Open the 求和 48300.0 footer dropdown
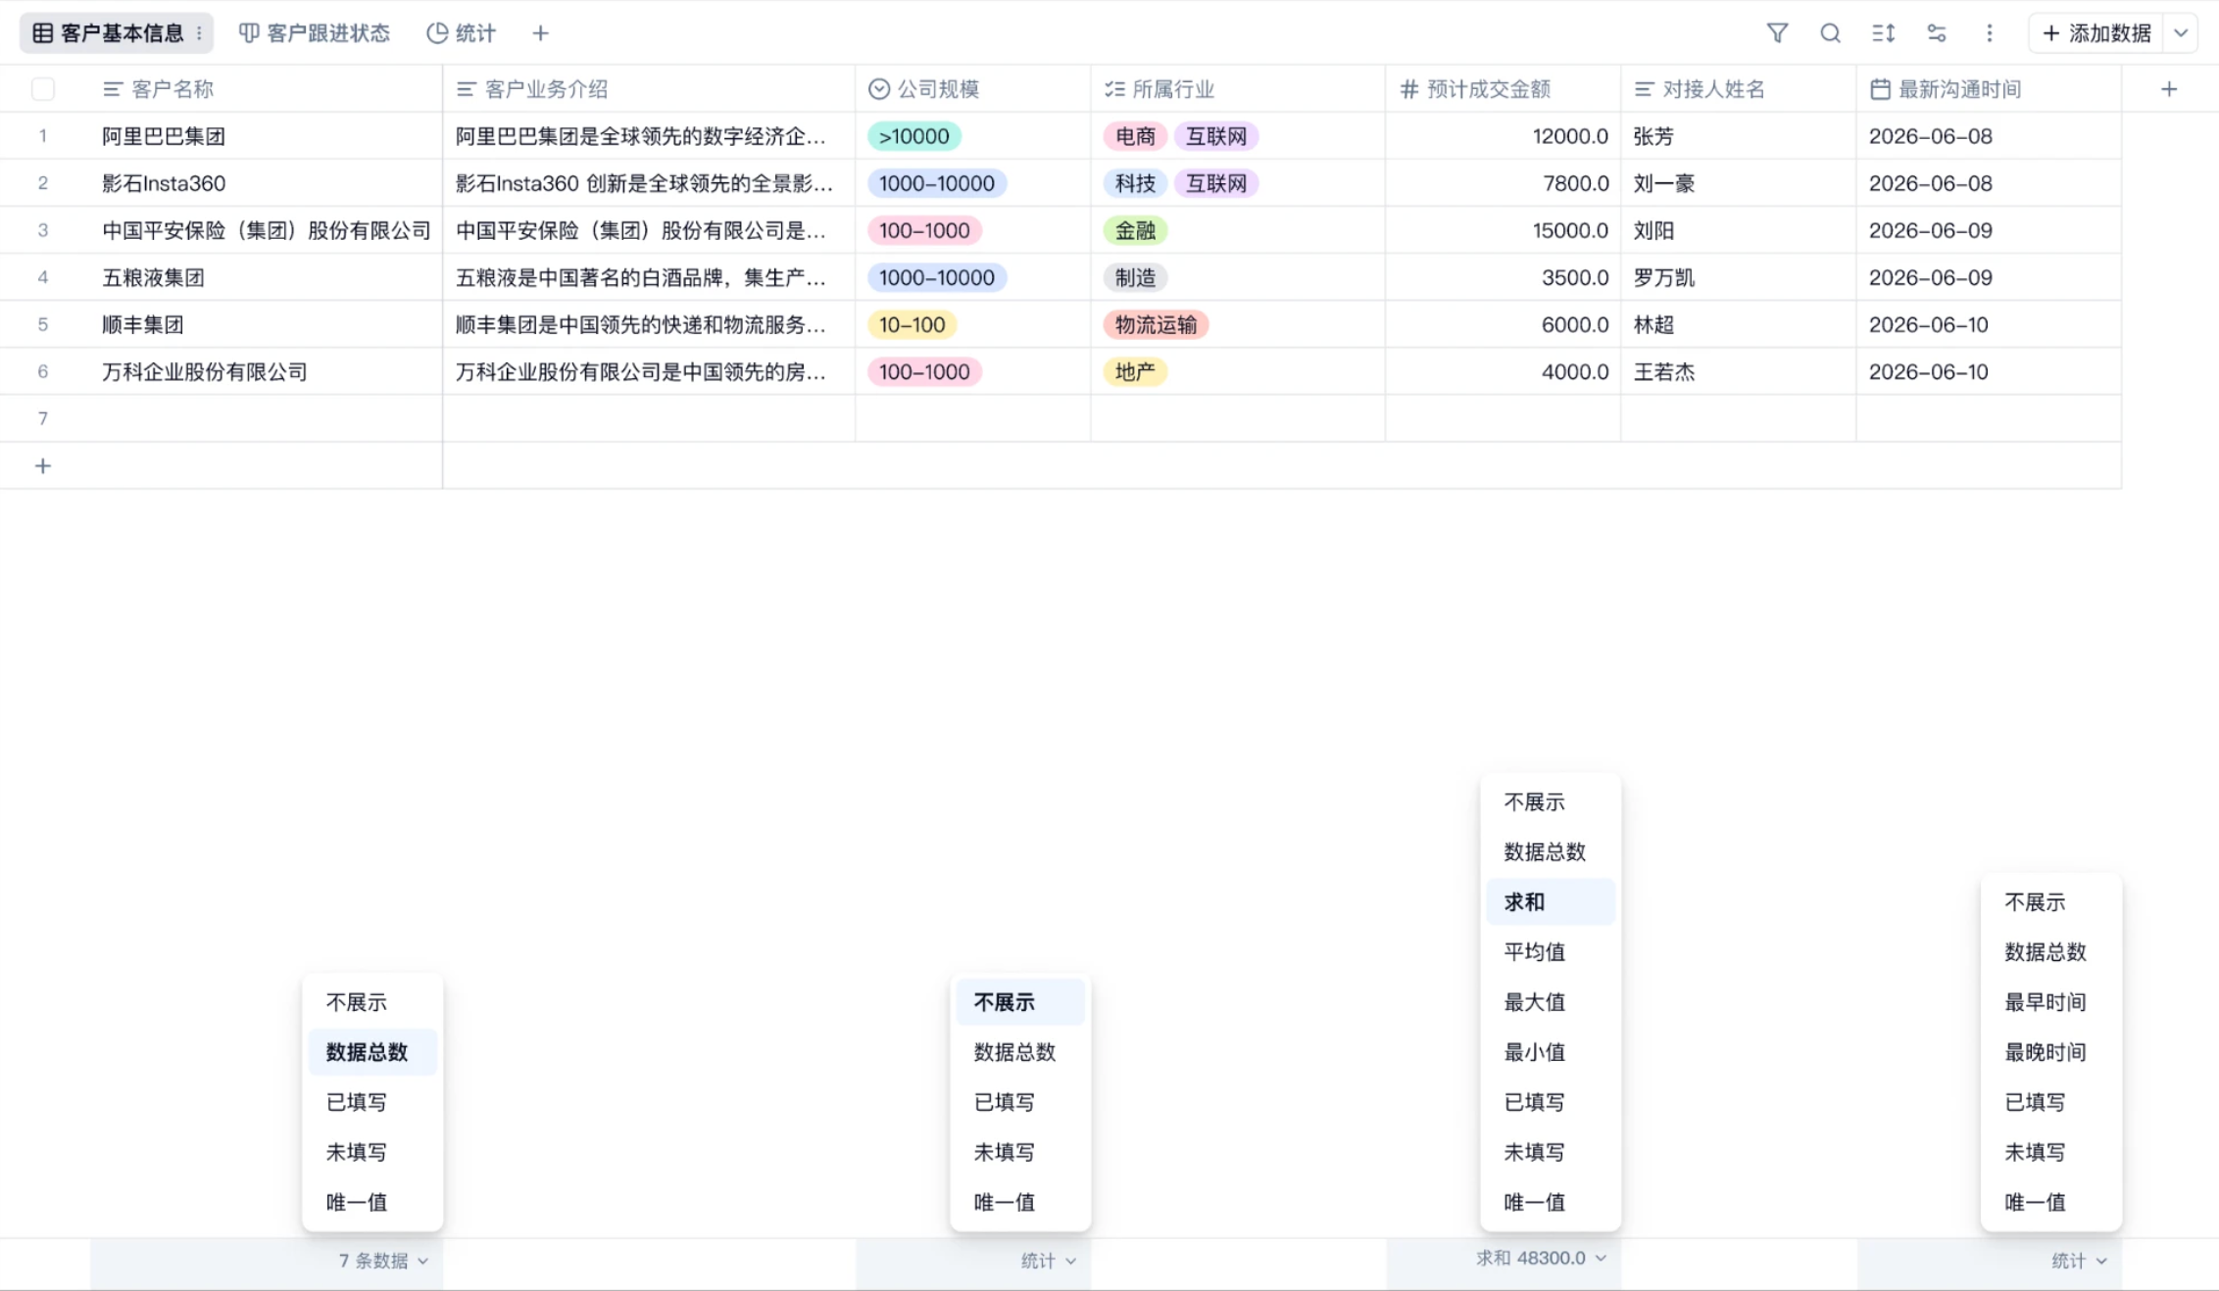This screenshot has width=2219, height=1291. click(x=1541, y=1258)
